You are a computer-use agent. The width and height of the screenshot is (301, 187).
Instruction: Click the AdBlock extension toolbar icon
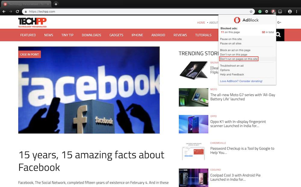point(273,11)
